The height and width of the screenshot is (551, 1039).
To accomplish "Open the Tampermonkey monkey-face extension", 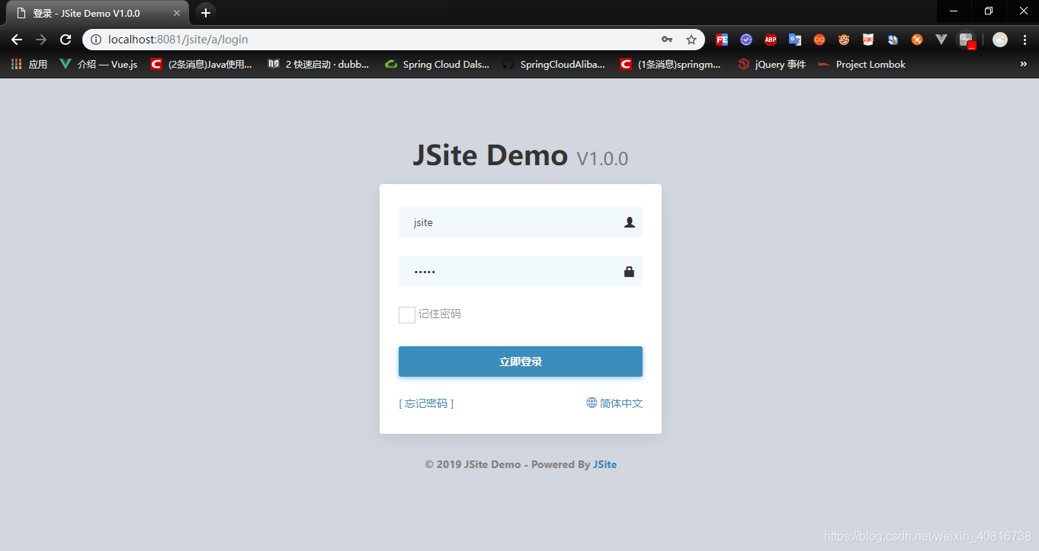I will 844,40.
